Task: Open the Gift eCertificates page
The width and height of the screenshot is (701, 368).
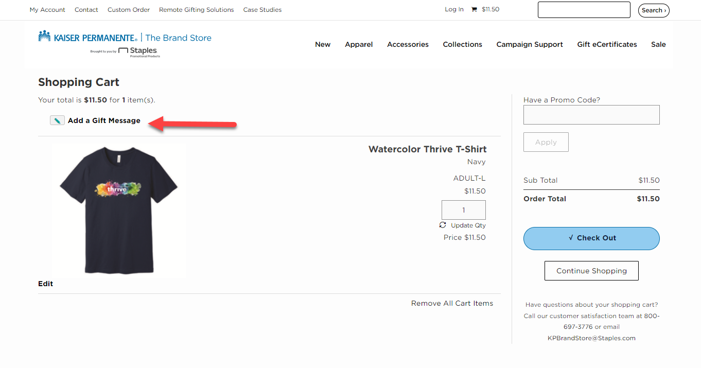Action: [x=607, y=45]
